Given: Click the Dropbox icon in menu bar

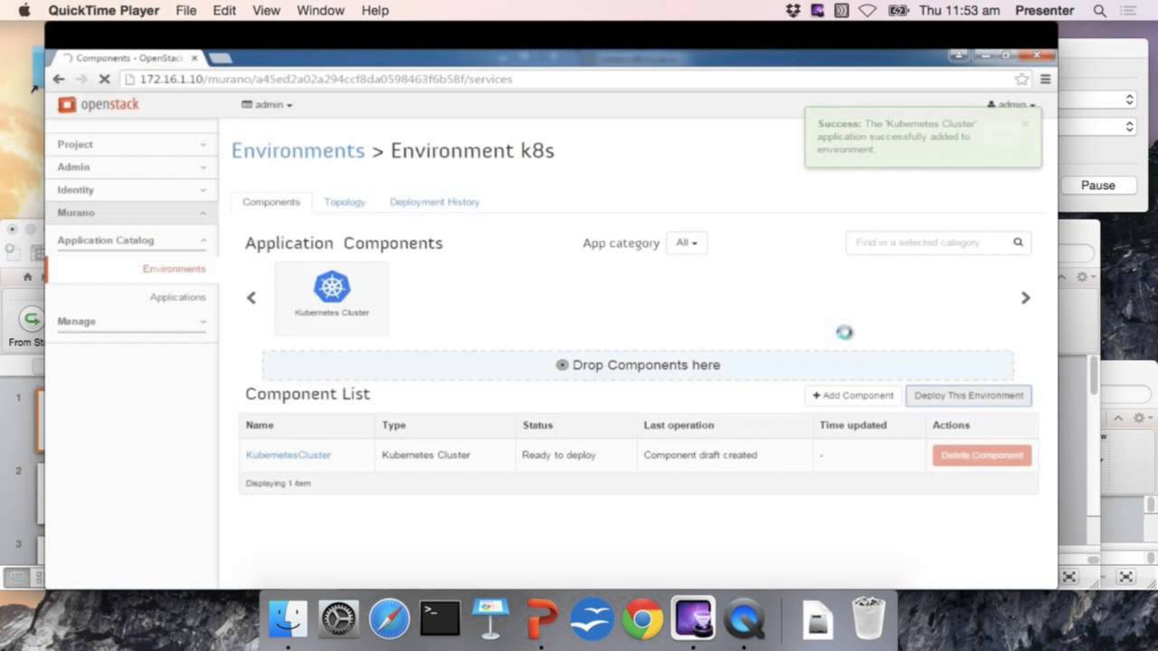Looking at the screenshot, I should tap(793, 11).
